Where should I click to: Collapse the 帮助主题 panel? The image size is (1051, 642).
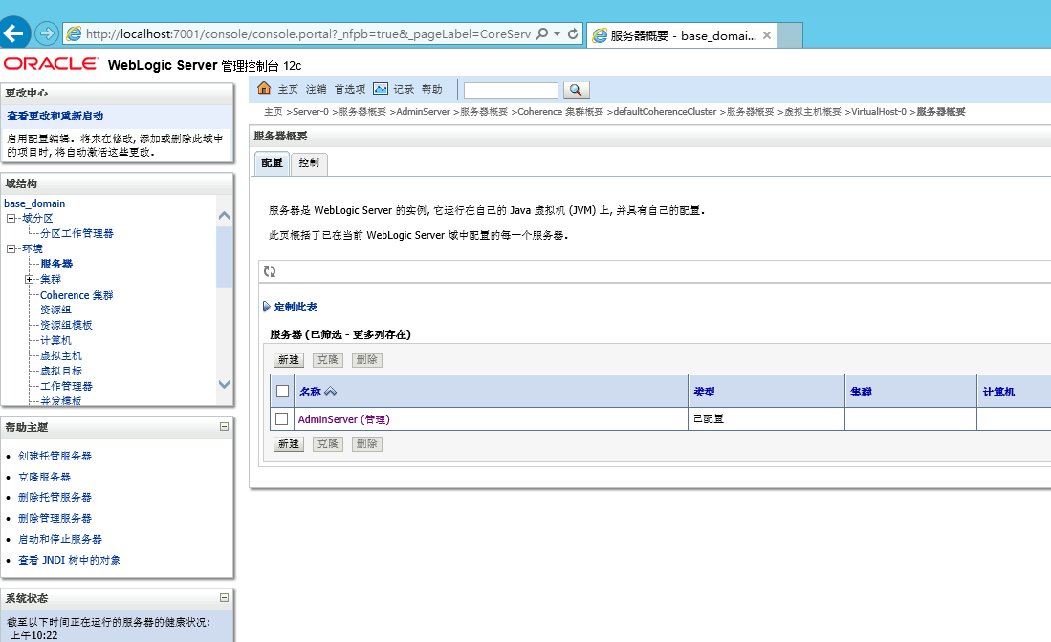pyautogui.click(x=225, y=426)
